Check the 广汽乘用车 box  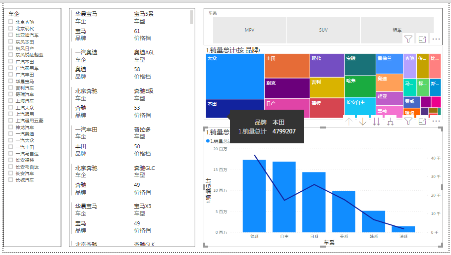pyautogui.click(x=10, y=68)
